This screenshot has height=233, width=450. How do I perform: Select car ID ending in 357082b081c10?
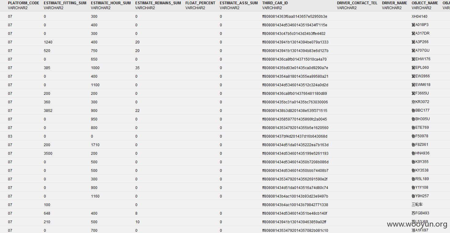pos(295,231)
